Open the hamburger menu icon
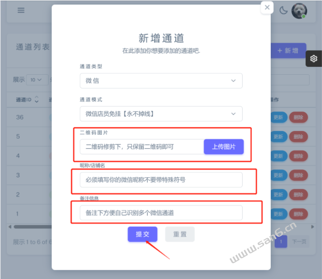This screenshot has height=279, width=322. coord(21,10)
